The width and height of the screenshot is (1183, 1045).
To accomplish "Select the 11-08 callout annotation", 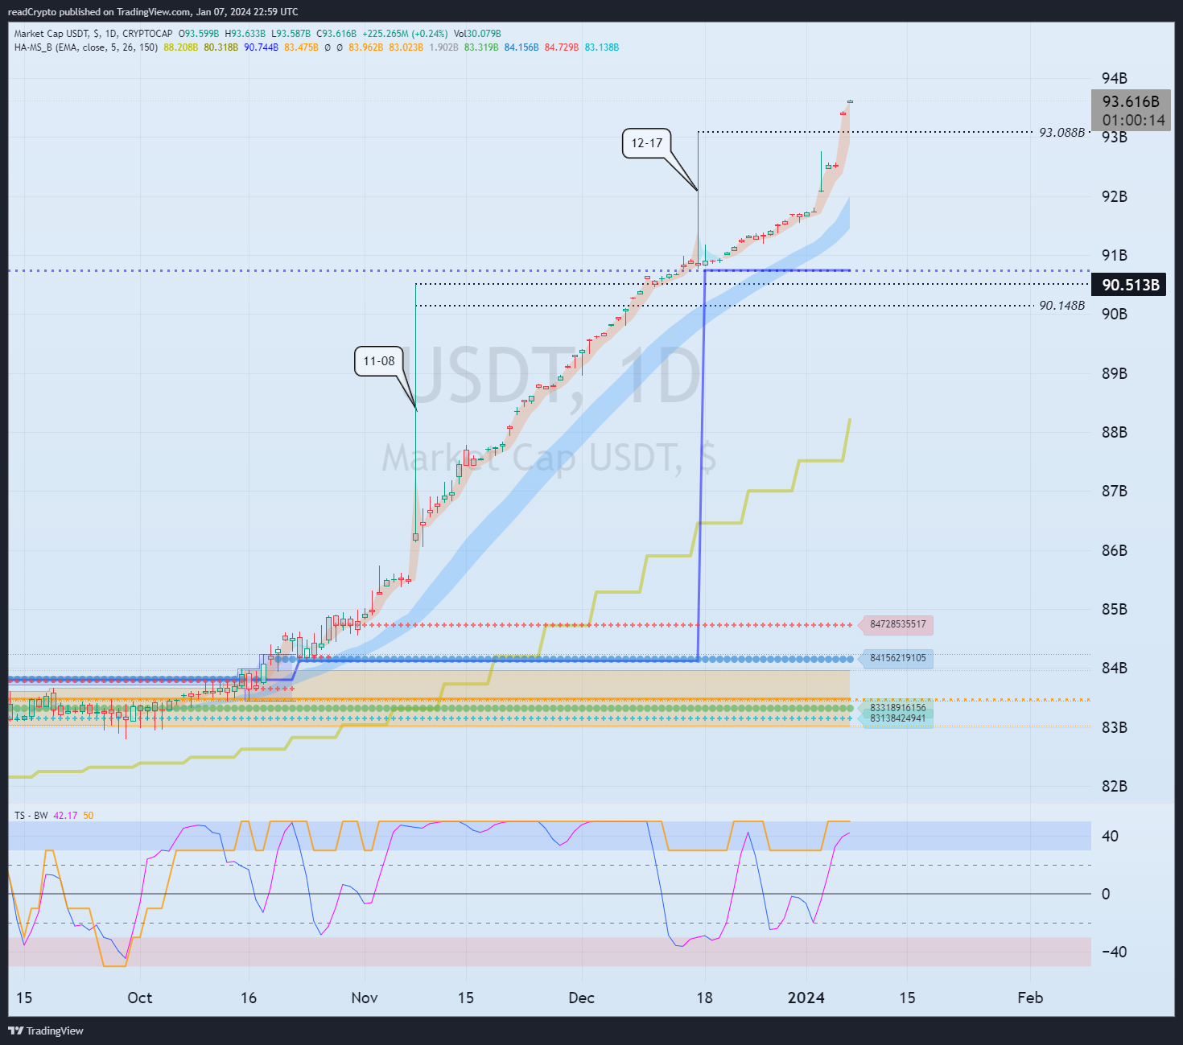I will click(x=379, y=361).
